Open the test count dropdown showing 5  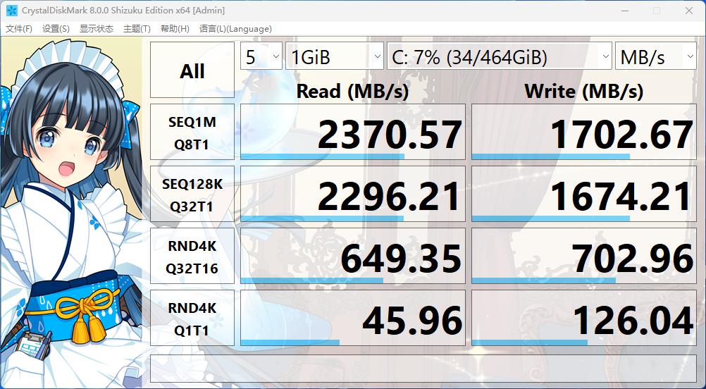tap(261, 56)
